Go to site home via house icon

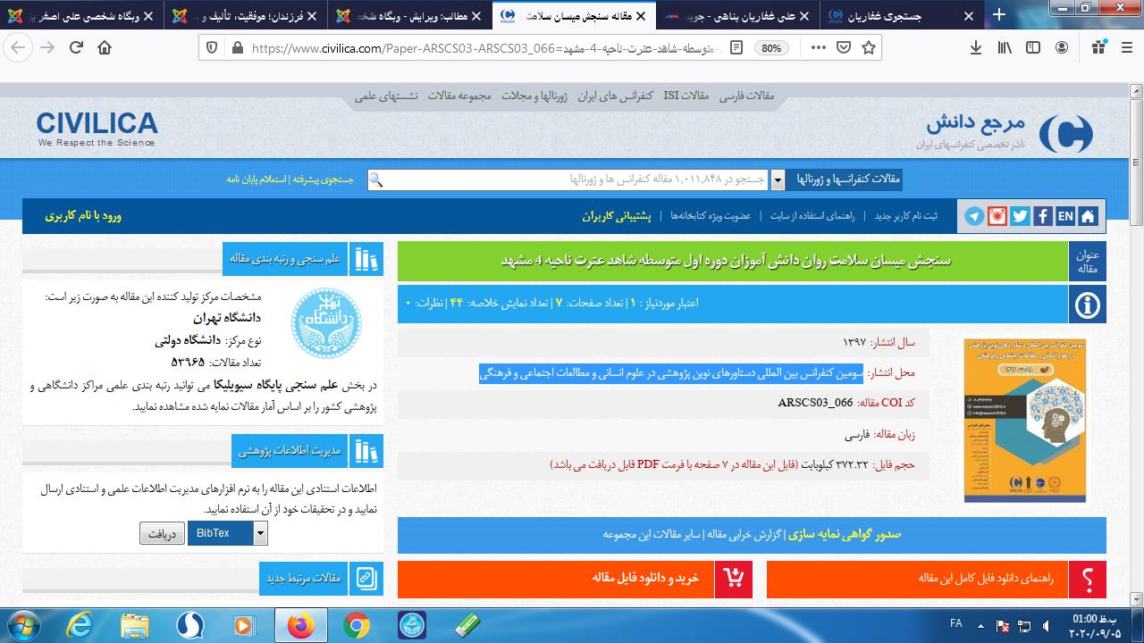tap(1088, 216)
